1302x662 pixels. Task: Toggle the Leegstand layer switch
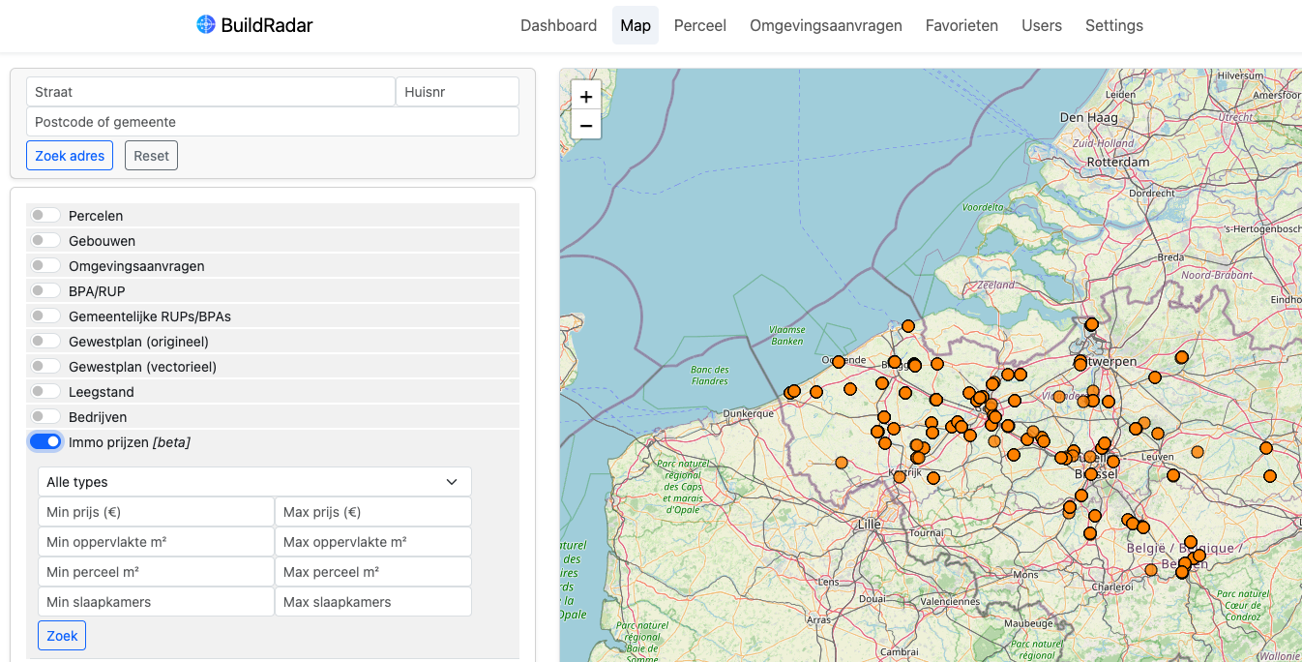[x=45, y=392]
